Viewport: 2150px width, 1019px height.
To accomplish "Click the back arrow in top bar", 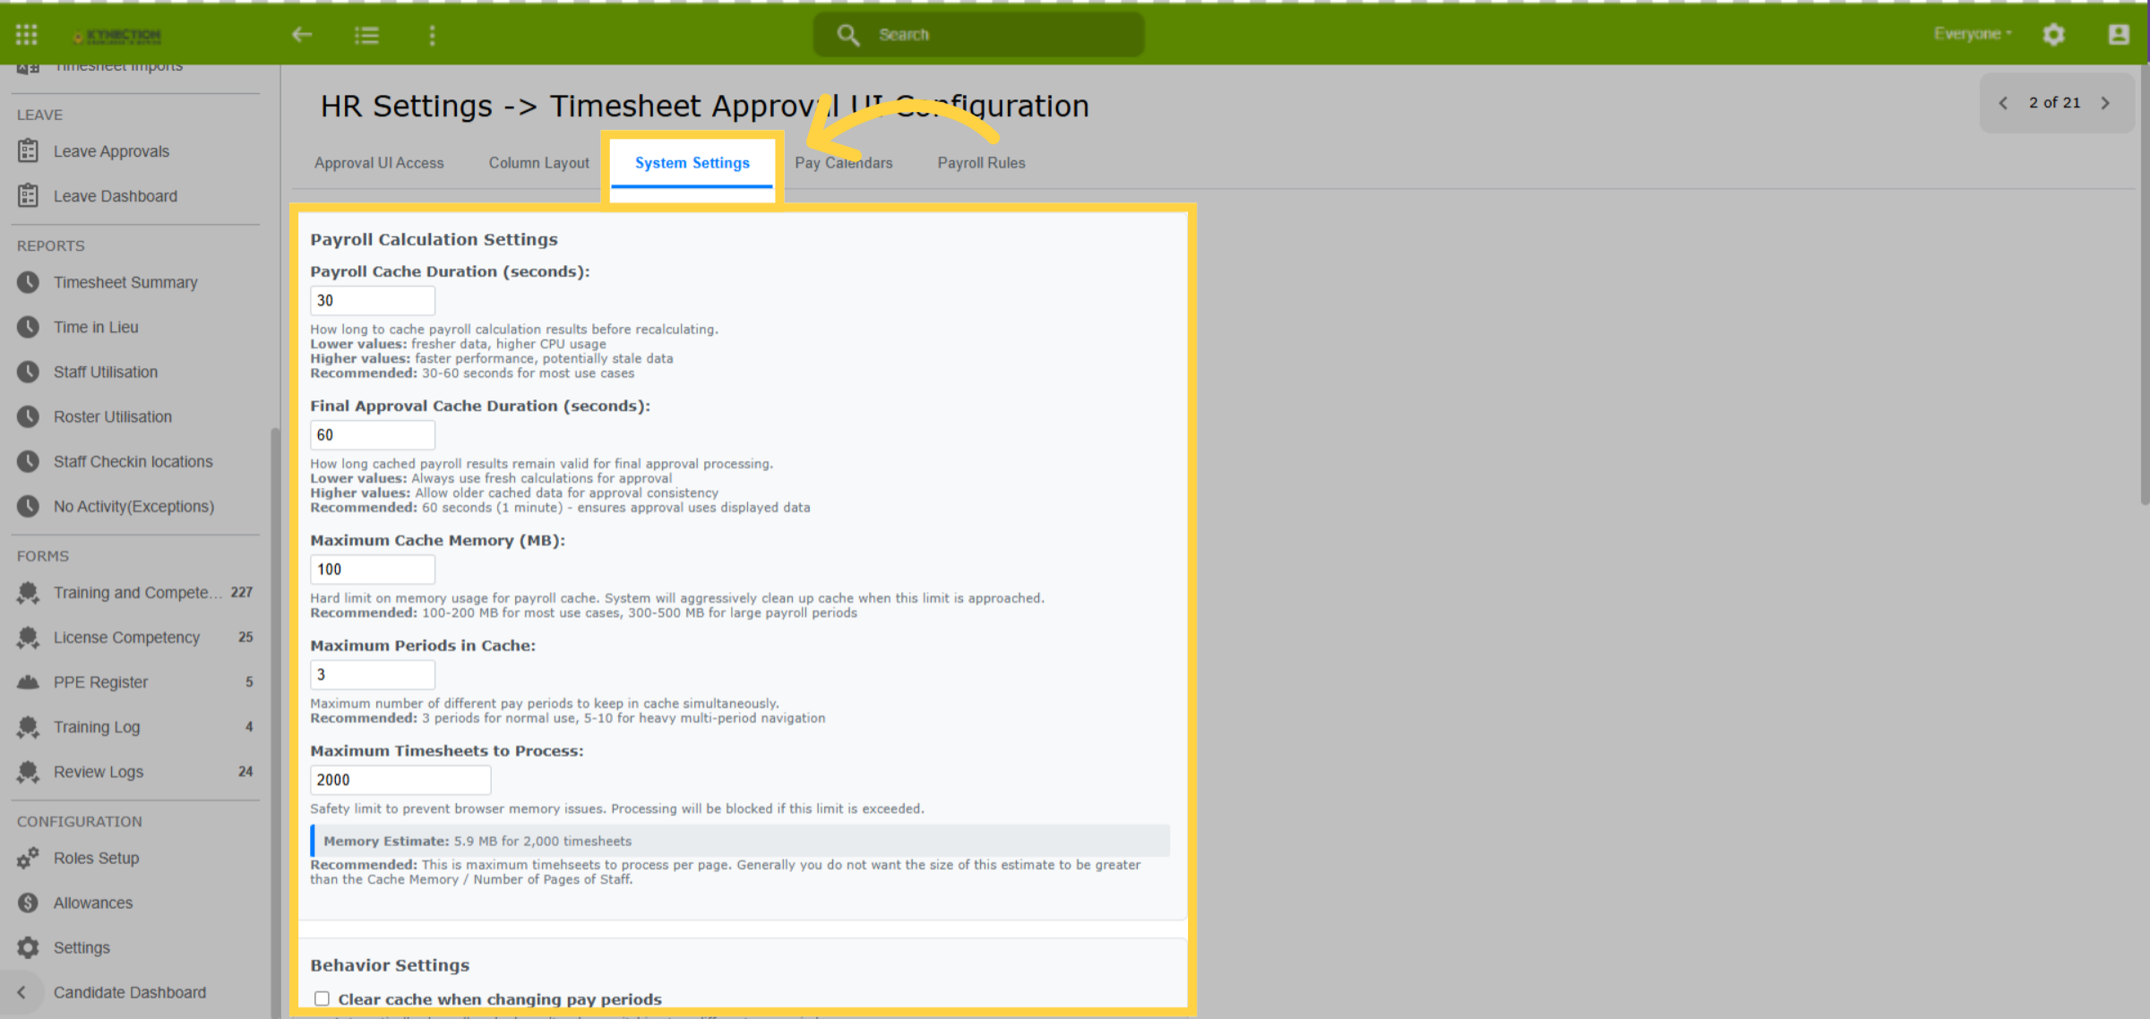I will coord(302,34).
